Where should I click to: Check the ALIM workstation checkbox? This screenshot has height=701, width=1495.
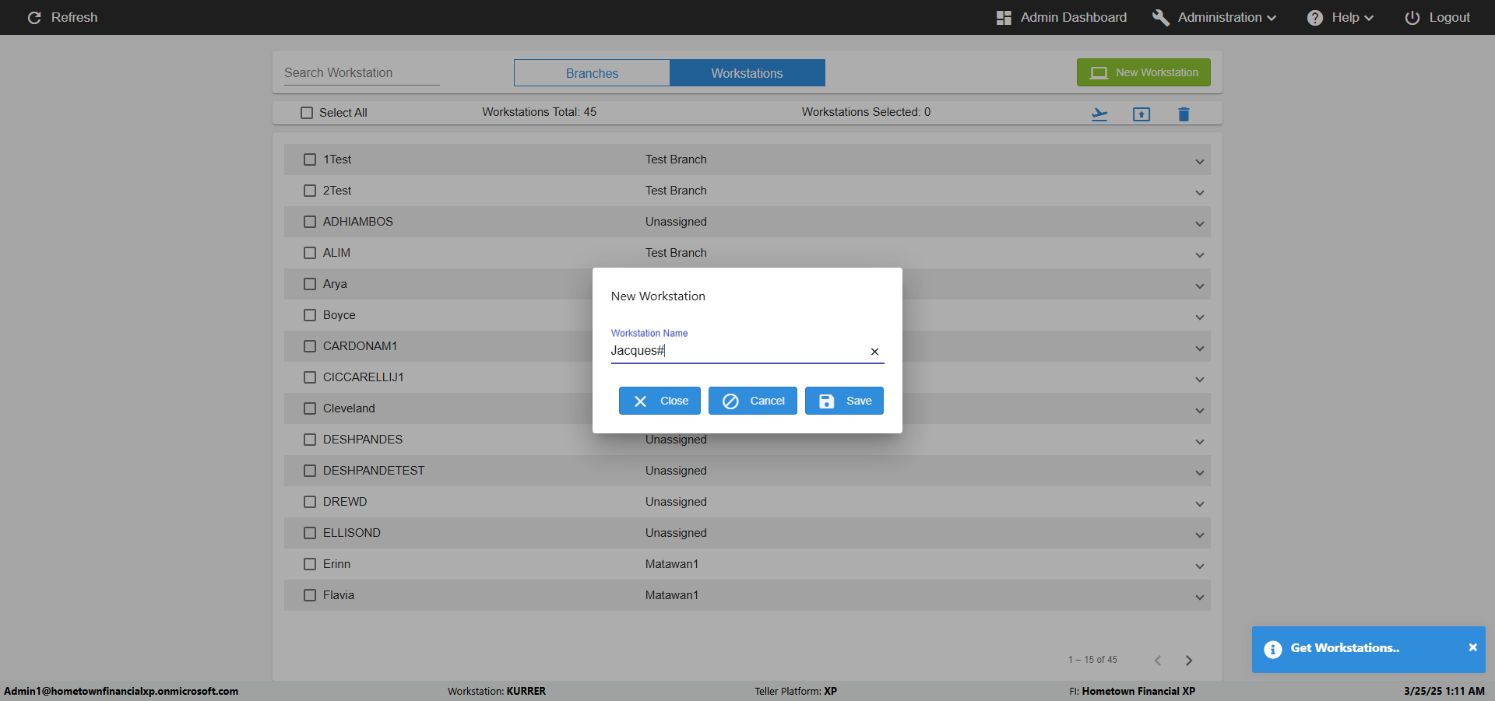pyautogui.click(x=310, y=253)
